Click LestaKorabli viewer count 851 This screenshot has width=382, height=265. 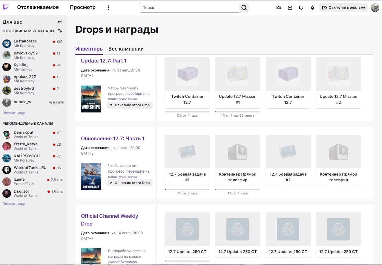pyautogui.click(x=59, y=42)
